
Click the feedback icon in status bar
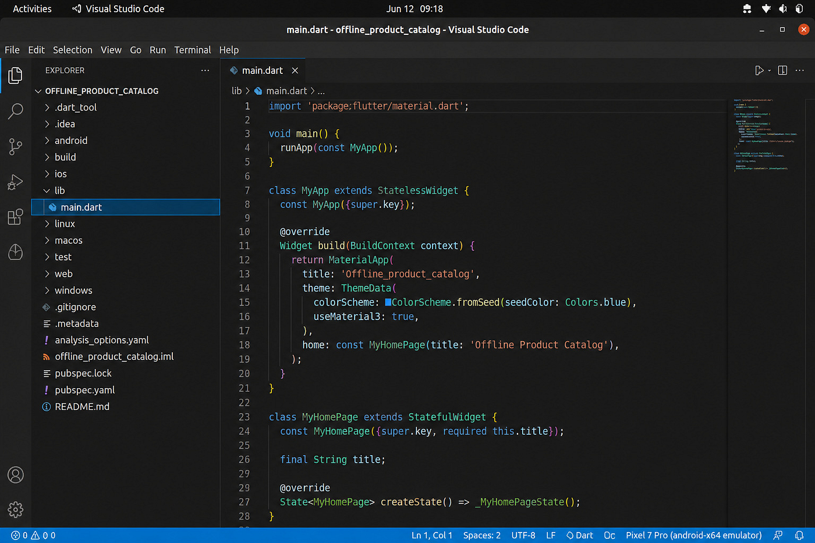pyautogui.click(x=778, y=535)
